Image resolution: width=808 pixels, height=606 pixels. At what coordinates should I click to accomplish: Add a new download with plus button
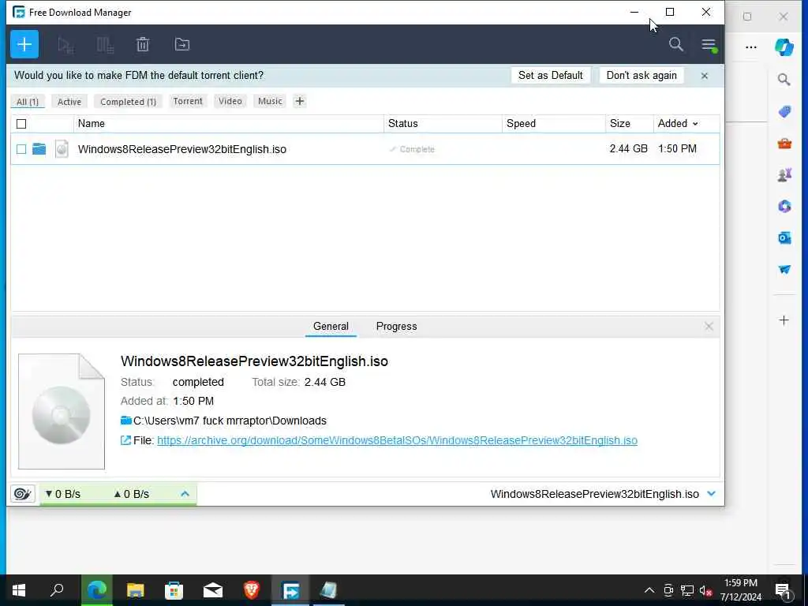click(x=24, y=44)
